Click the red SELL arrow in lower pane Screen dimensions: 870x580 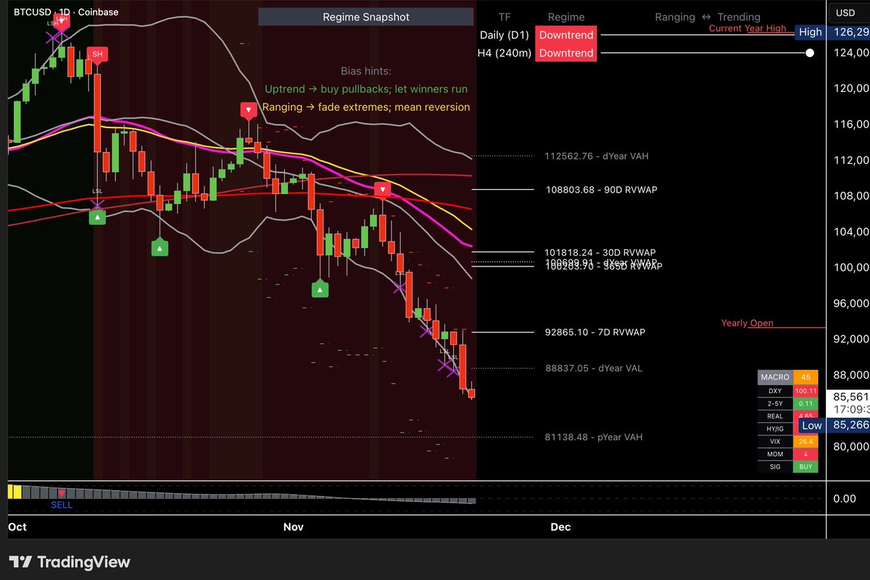(62, 493)
